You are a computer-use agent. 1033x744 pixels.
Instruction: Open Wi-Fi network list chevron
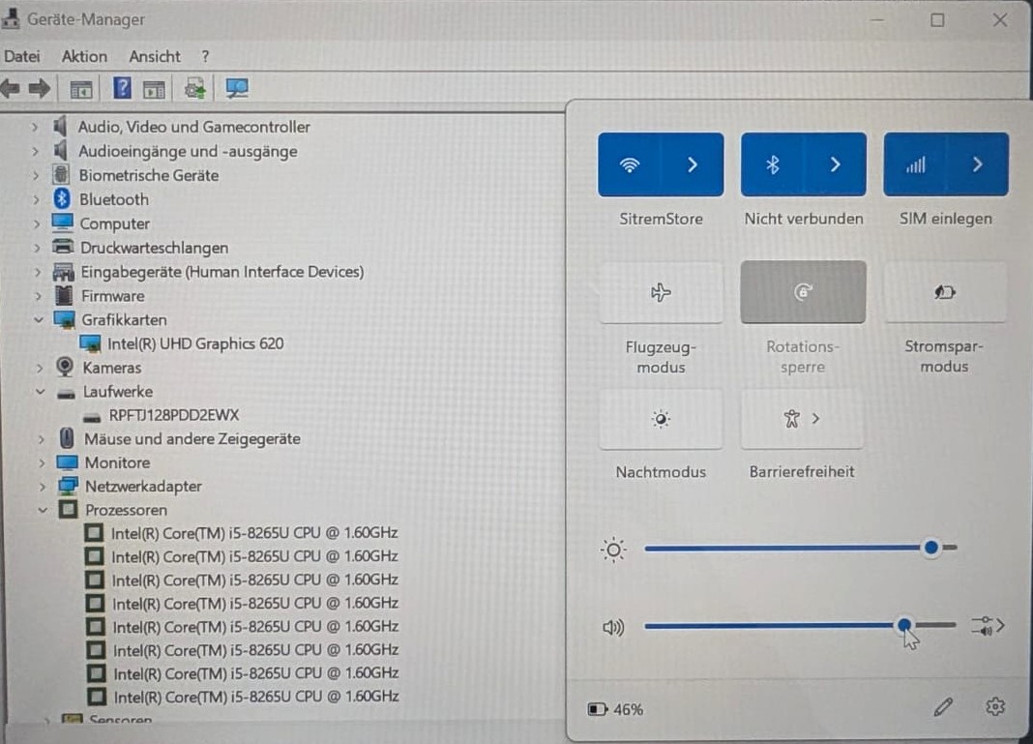[693, 164]
